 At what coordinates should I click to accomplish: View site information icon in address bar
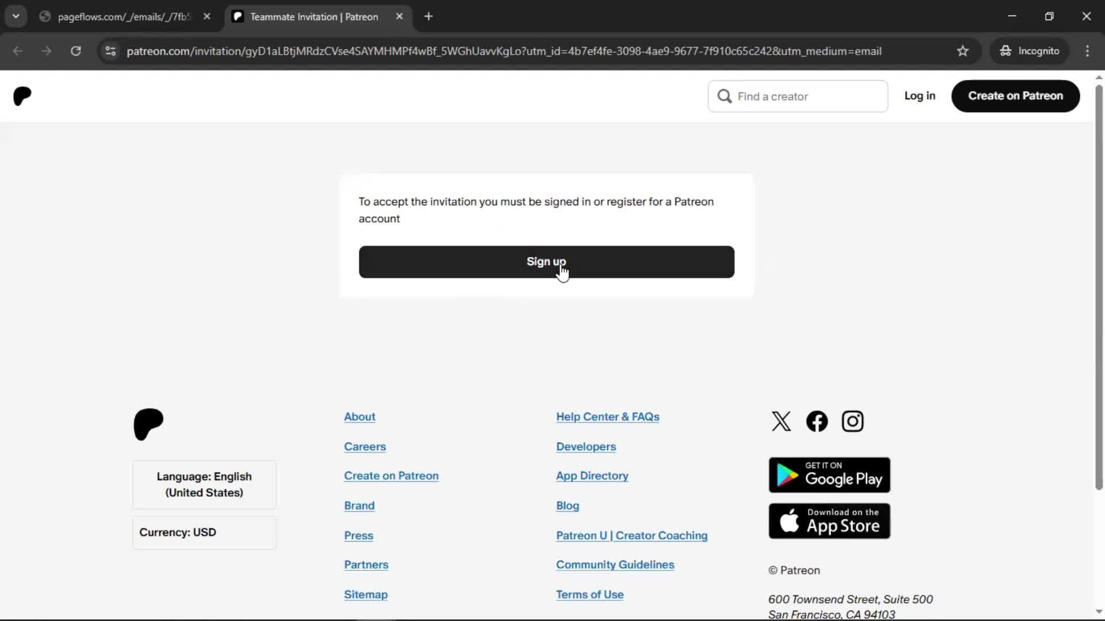[x=110, y=51]
